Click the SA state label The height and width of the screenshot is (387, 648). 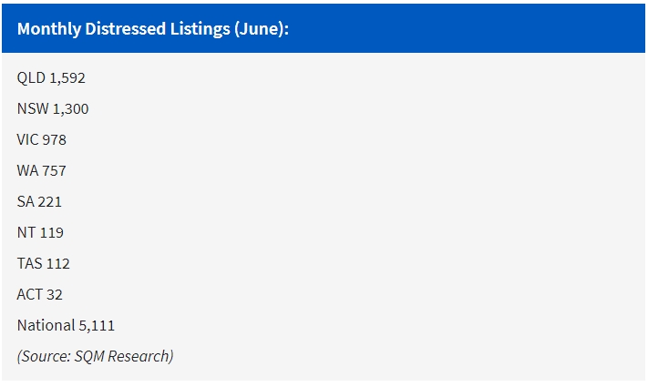tap(26, 202)
